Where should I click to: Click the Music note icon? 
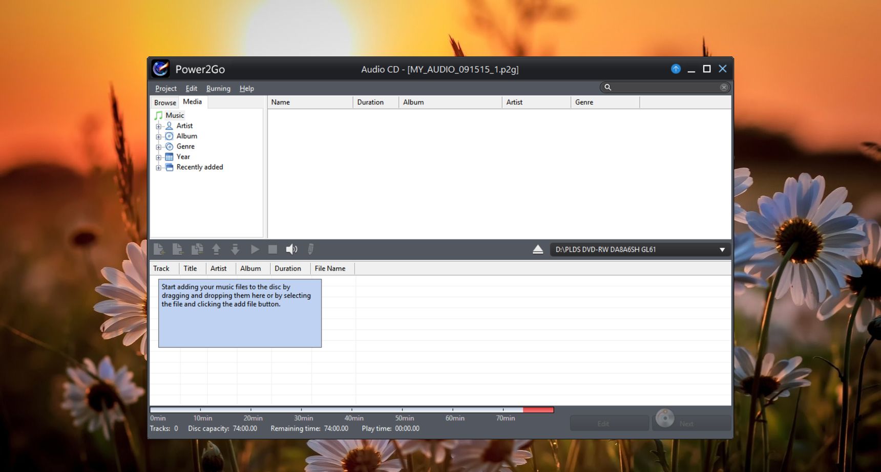pyautogui.click(x=159, y=115)
